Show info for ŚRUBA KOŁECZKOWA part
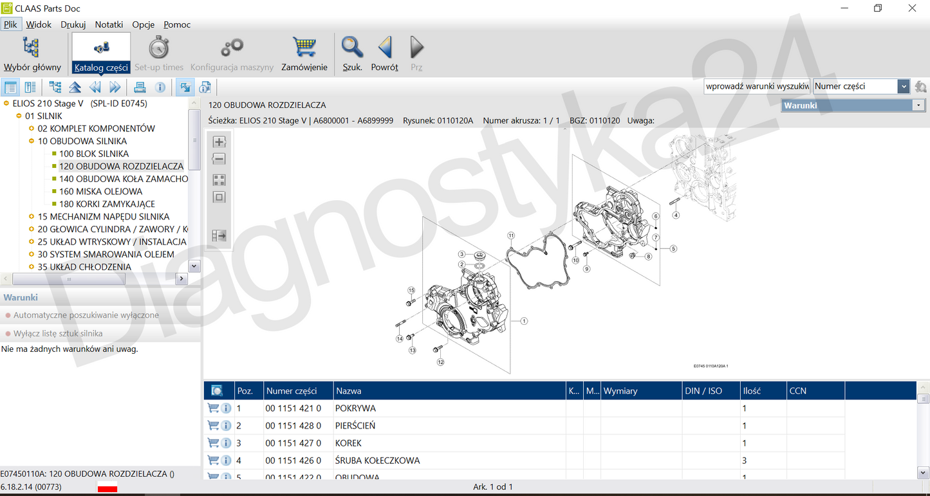This screenshot has width=930, height=496. click(x=226, y=461)
